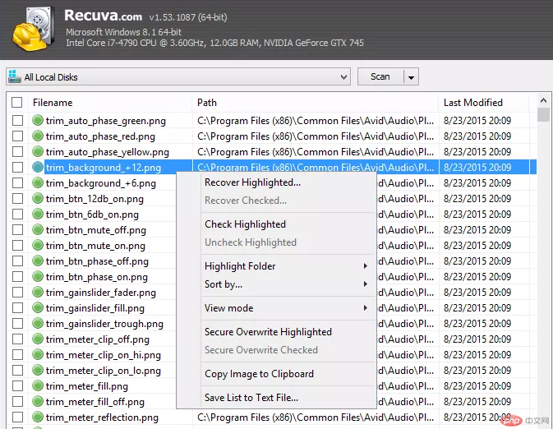
Task: Click green status circle for trim_btn_phase_off.png
Action: point(38,261)
